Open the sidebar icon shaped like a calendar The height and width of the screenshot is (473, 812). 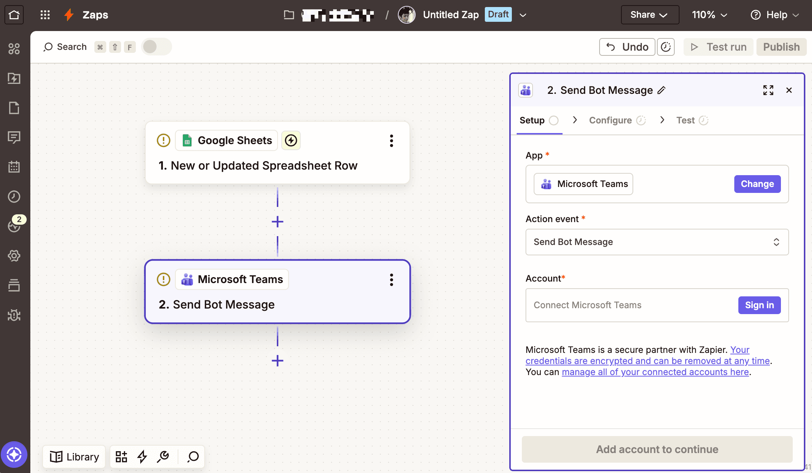click(x=14, y=167)
